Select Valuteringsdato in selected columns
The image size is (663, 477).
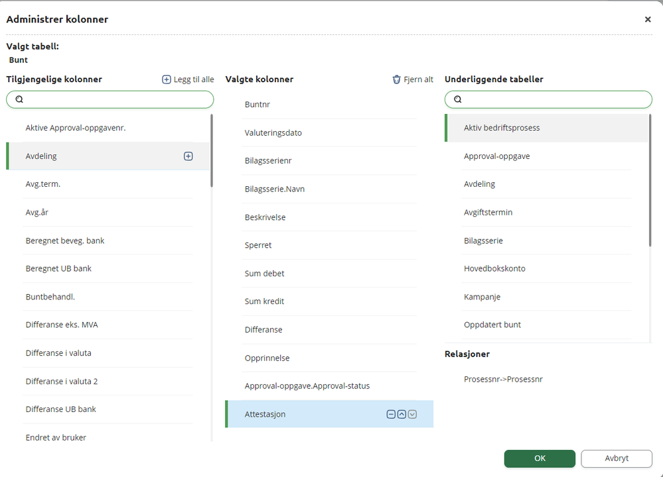pyautogui.click(x=329, y=133)
